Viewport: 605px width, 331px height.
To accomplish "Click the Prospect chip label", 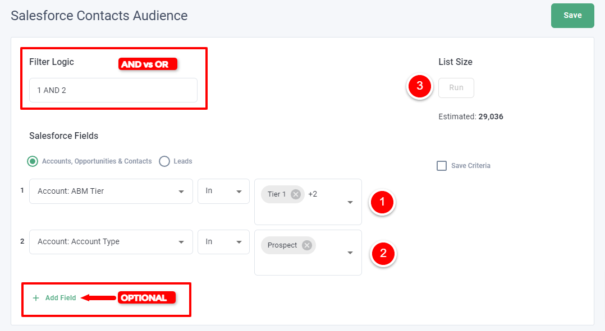I will pyautogui.click(x=282, y=245).
